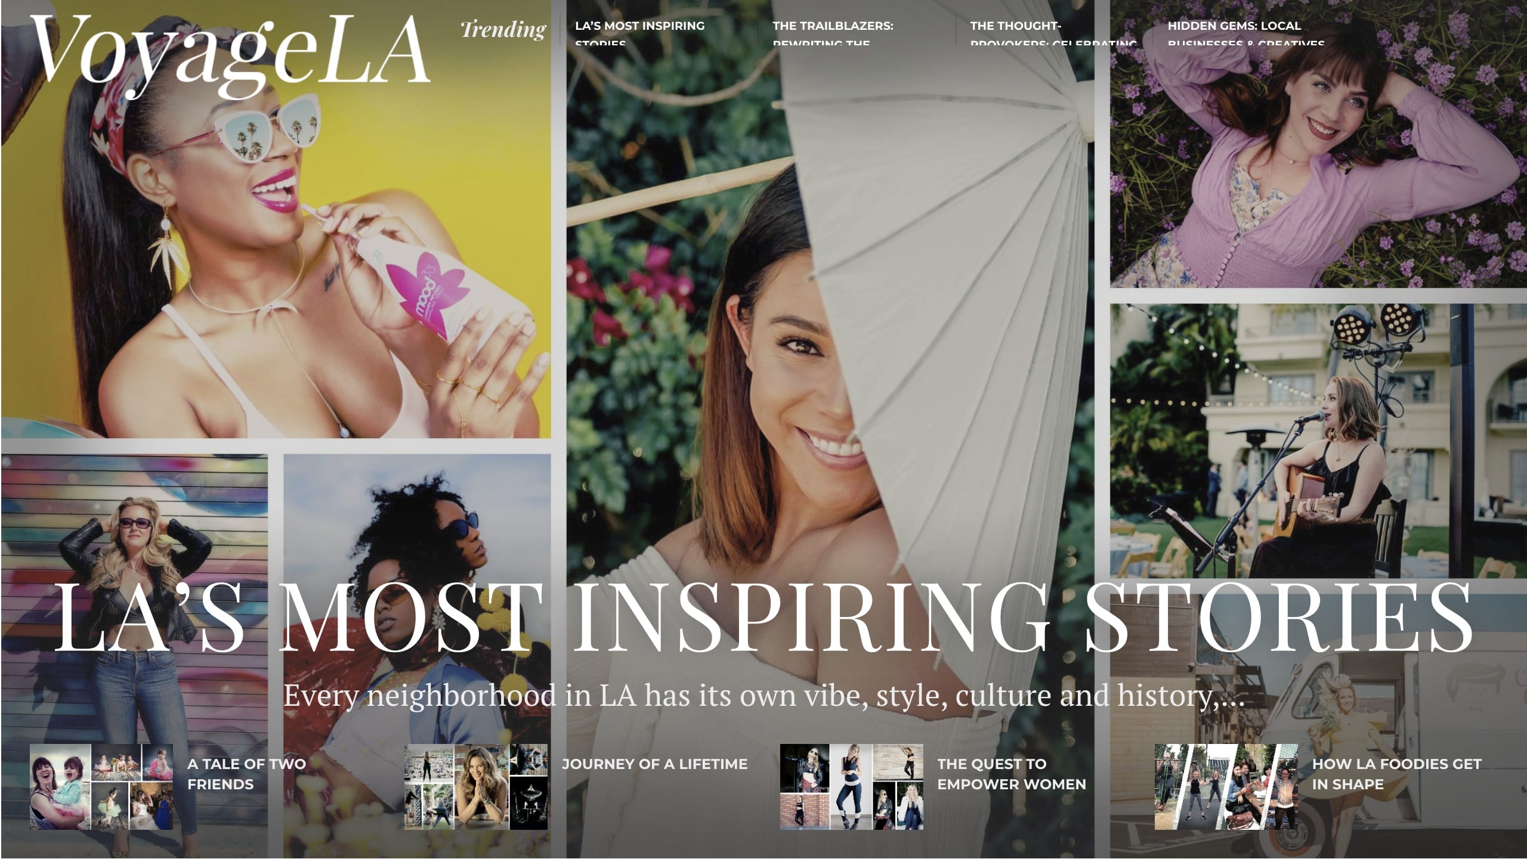Image resolution: width=1527 pixels, height=862 pixels.
Task: Open How LA Foodies Get in Shape thumbnail
Action: tap(1226, 786)
